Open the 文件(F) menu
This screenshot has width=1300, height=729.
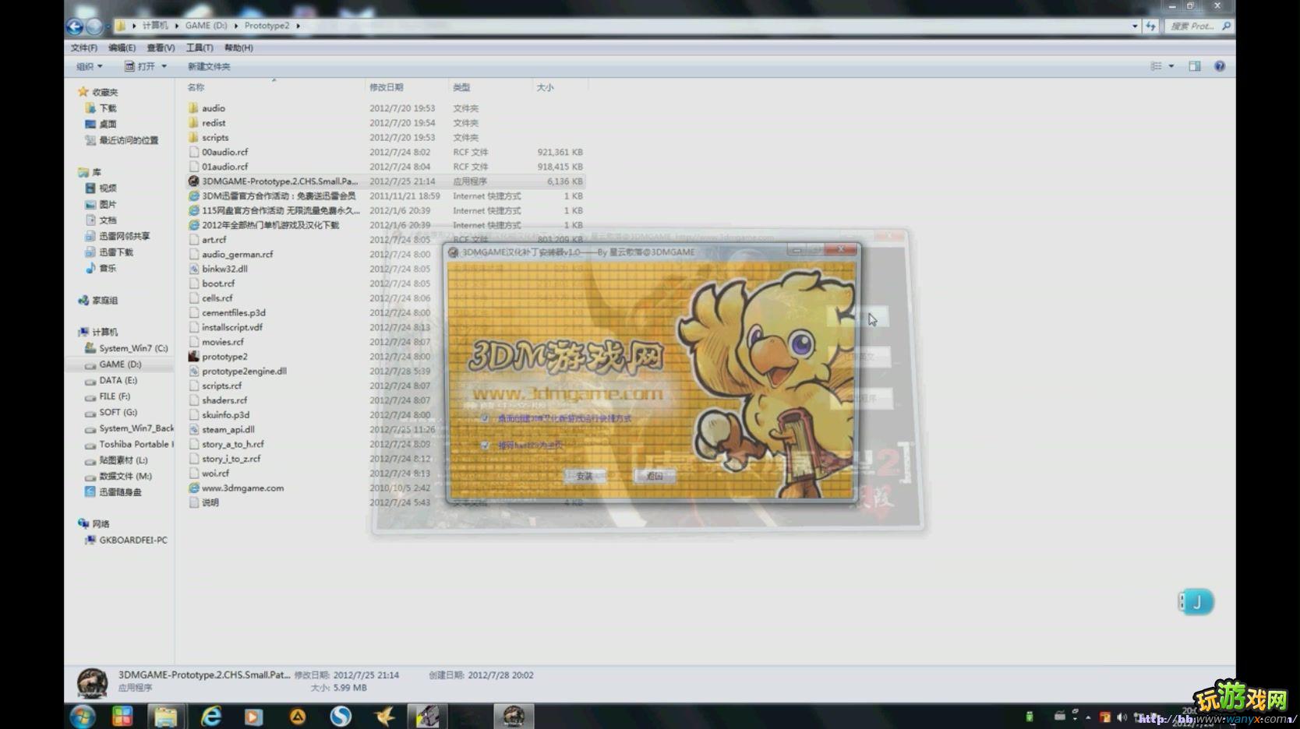coord(84,48)
